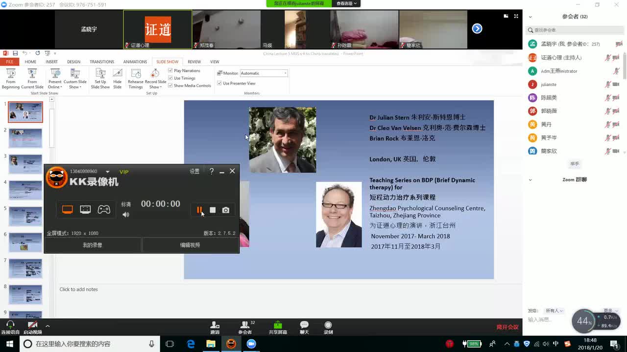Click 编辑视频 button in KK recorder
The image size is (627, 352).
(190, 245)
